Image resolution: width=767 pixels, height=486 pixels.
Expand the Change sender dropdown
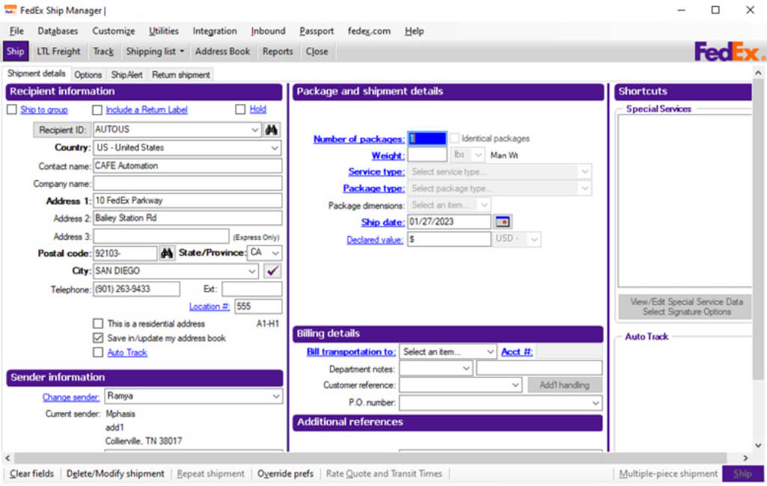276,396
